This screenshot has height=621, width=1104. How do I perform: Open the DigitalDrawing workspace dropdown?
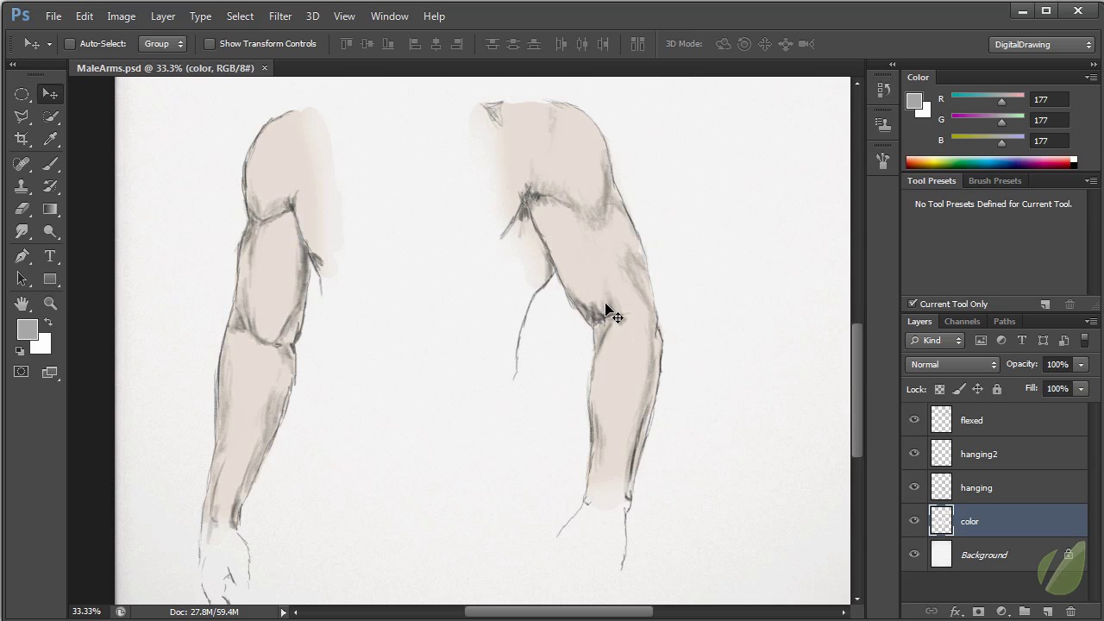(1043, 44)
